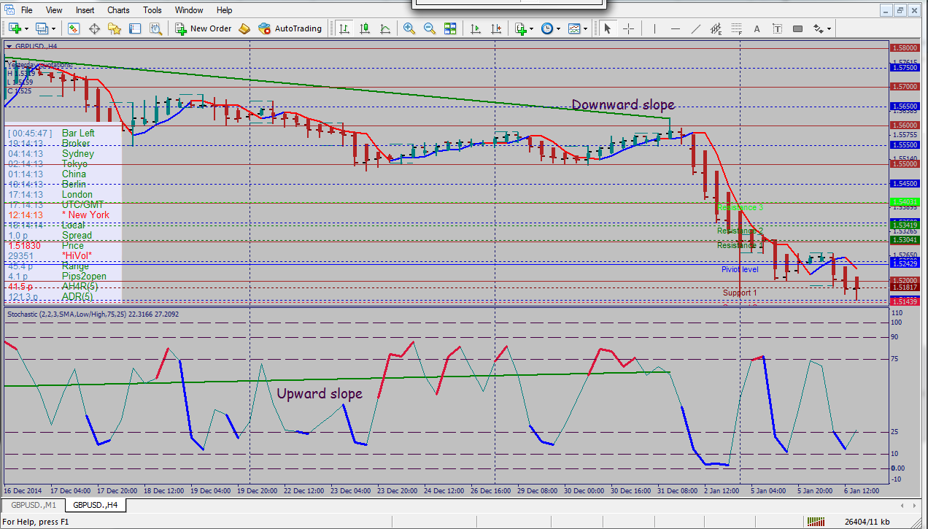Open the View menu
This screenshot has height=529, width=928.
[54, 10]
